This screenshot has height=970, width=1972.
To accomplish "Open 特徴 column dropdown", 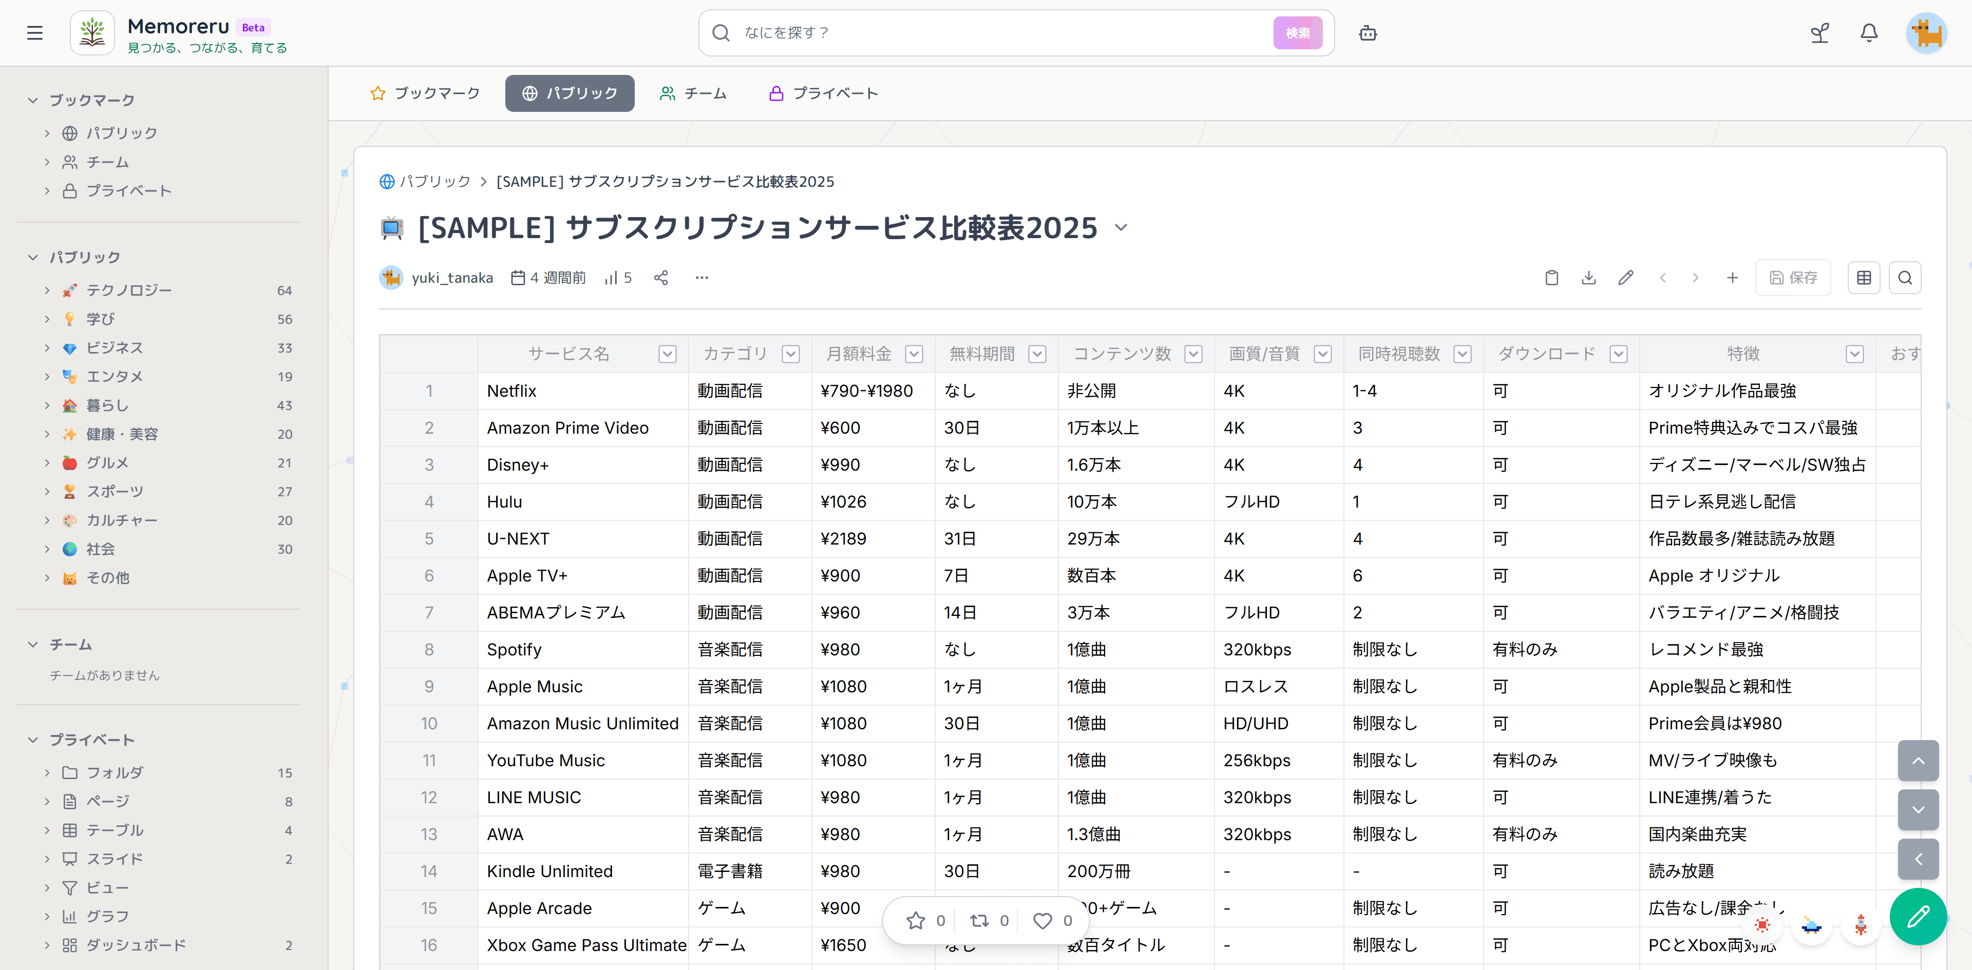I will (1855, 354).
